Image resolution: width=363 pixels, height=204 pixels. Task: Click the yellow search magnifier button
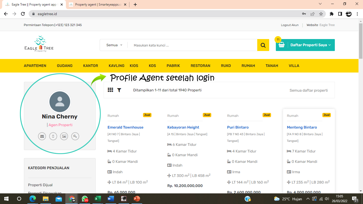click(263, 45)
